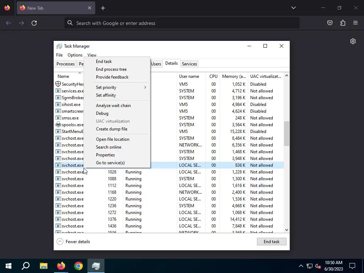Open the Windows Start menu
The image size is (364, 273).
(9, 266)
